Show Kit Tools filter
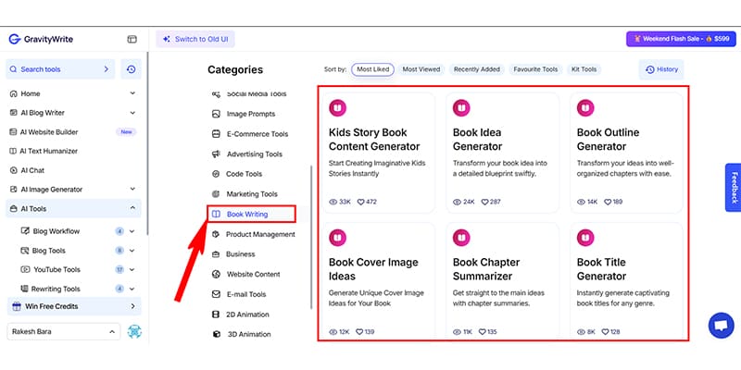The image size is (741, 370). (584, 69)
